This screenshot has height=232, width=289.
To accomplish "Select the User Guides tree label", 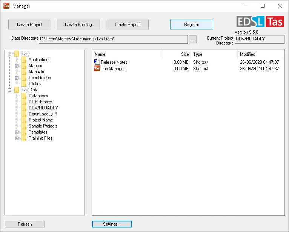I will (40, 78).
